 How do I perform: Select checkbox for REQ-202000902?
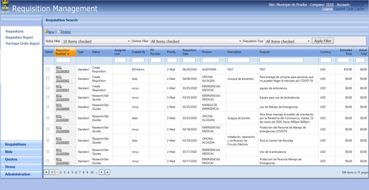pos(48,79)
